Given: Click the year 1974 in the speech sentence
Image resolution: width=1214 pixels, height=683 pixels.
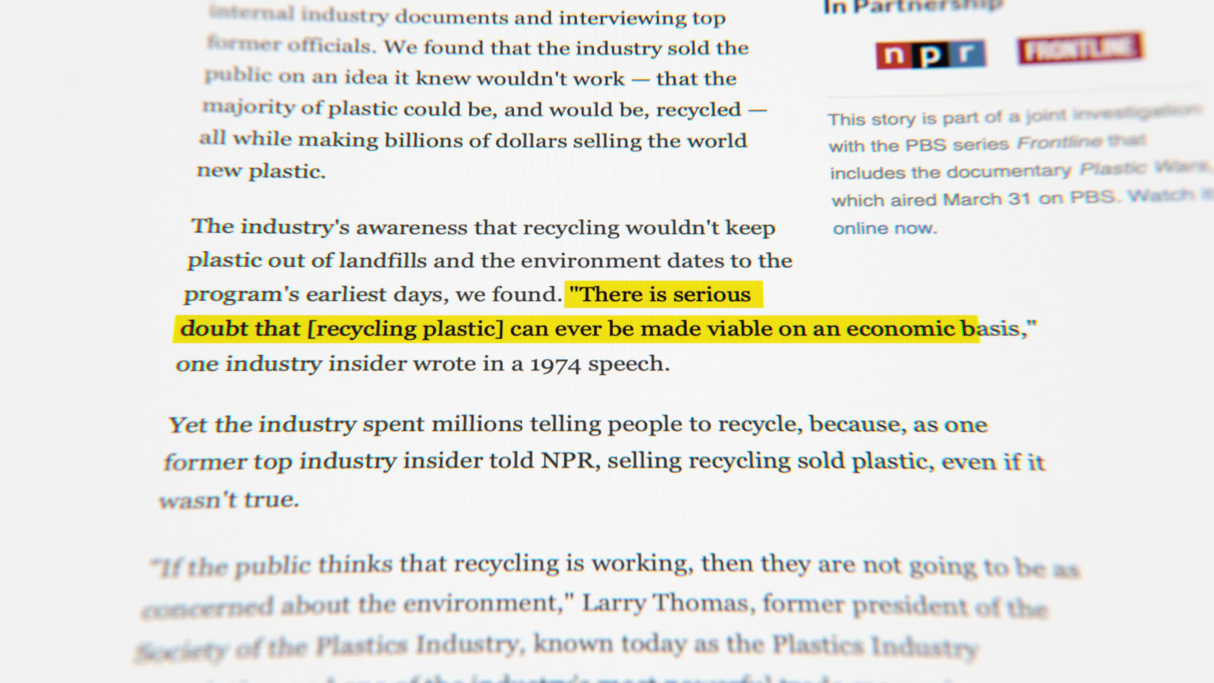Looking at the screenshot, I should (x=555, y=364).
